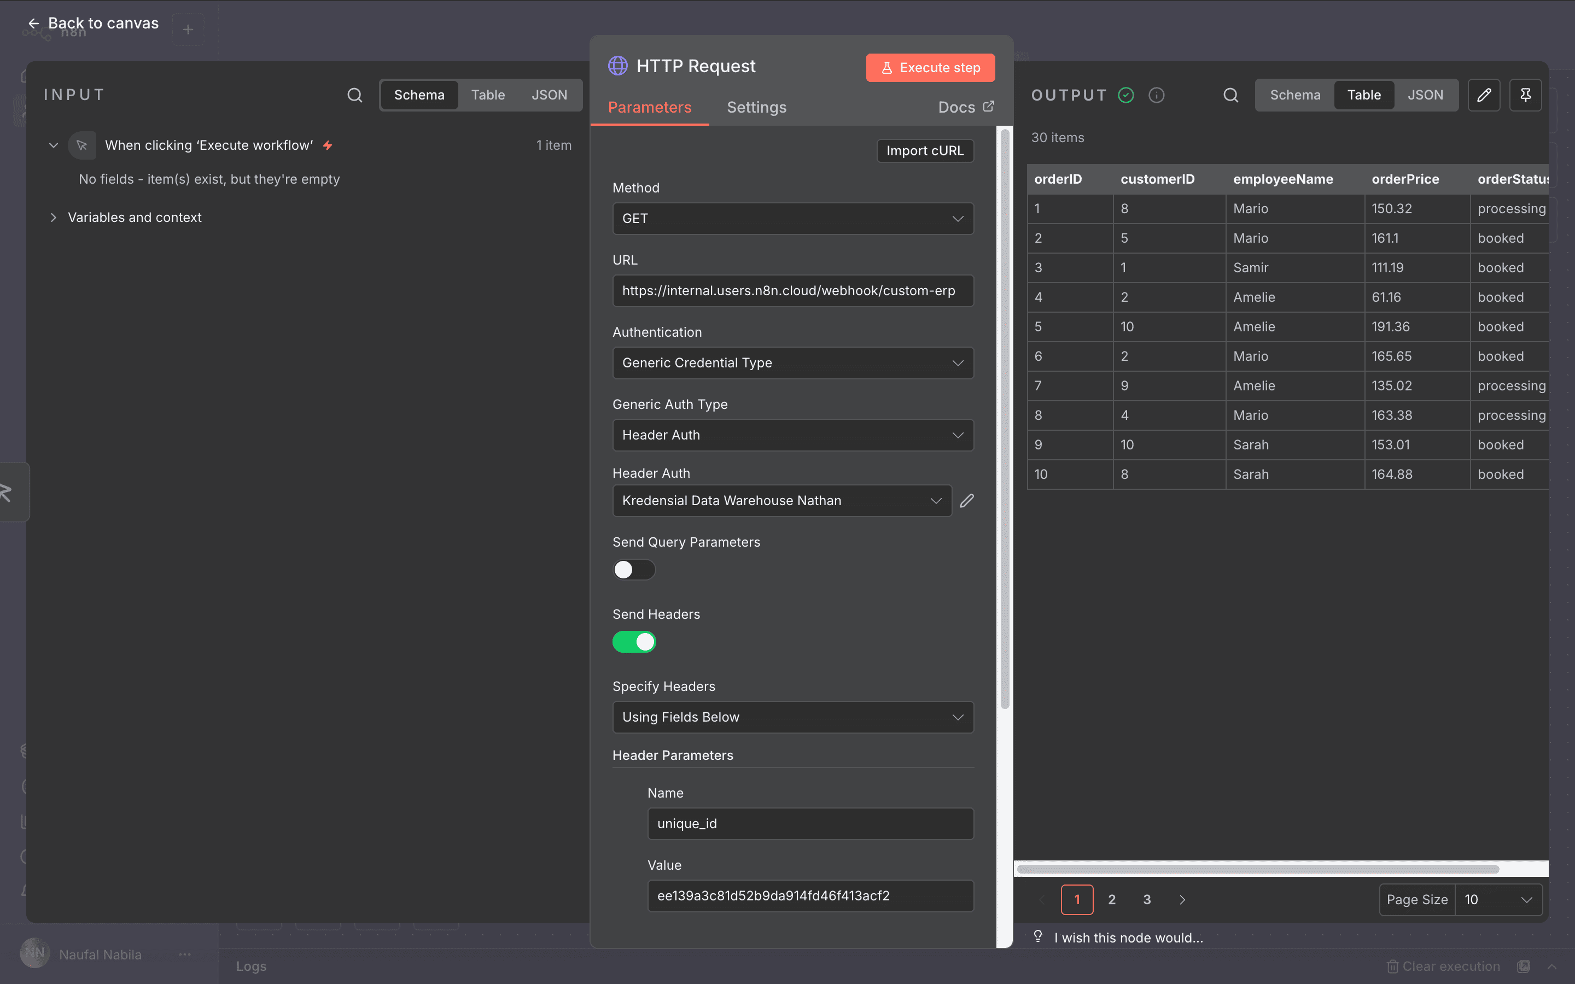The image size is (1575, 984).
Task: Click the URL input field
Action: click(x=793, y=291)
